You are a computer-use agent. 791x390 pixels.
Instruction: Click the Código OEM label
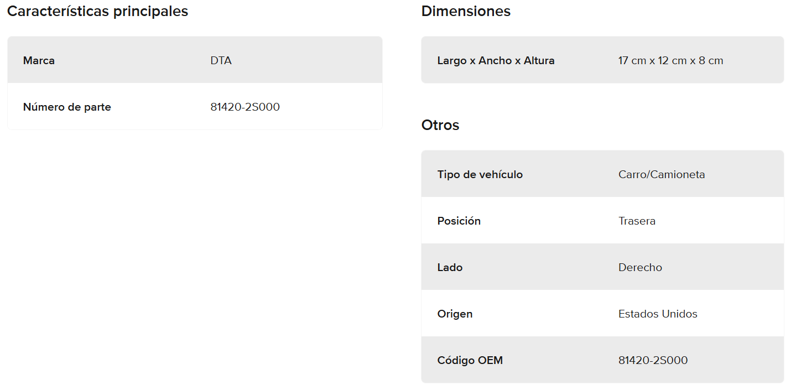[x=470, y=361]
